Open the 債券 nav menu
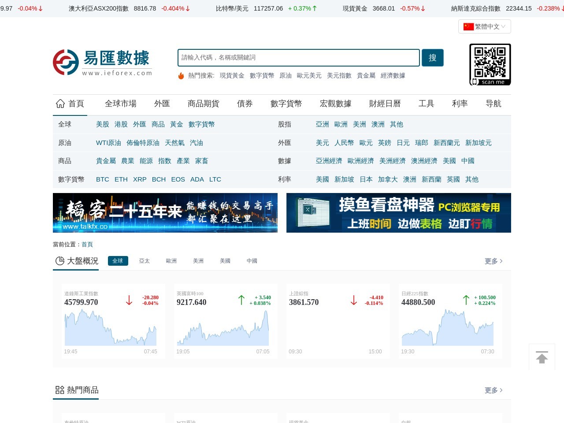The height and width of the screenshot is (423, 564). click(x=245, y=104)
